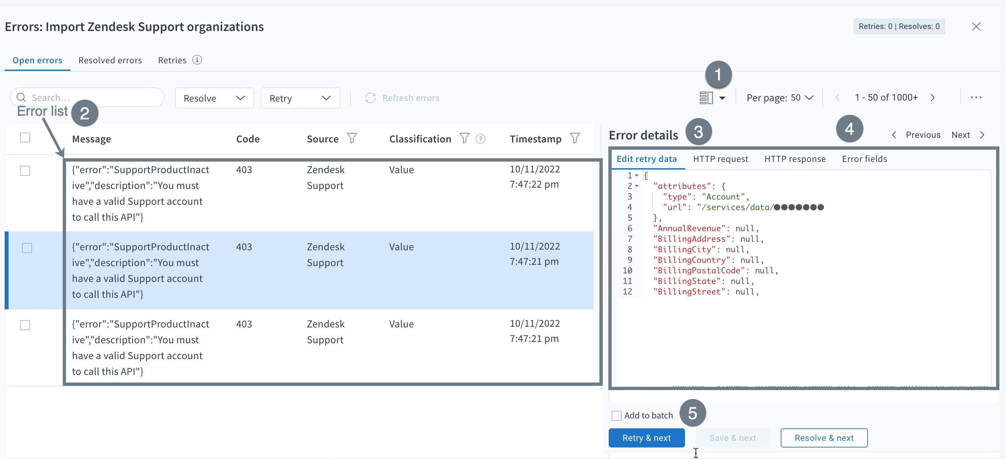Click the Refresh errors circular arrow icon

370,98
